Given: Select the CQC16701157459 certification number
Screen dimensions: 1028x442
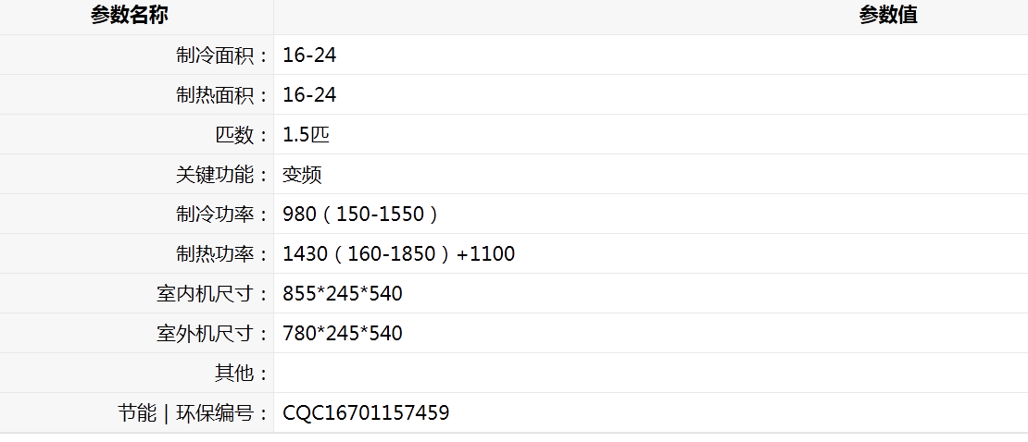Looking at the screenshot, I should (x=366, y=414).
